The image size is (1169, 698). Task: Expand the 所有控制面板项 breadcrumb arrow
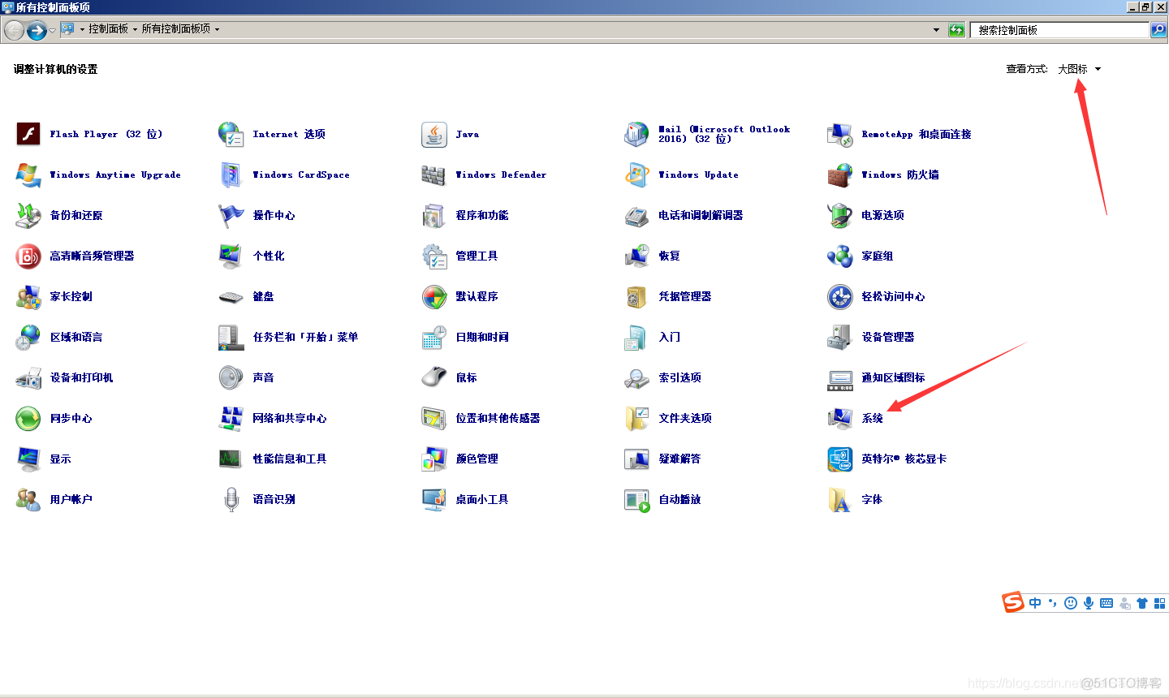click(217, 29)
